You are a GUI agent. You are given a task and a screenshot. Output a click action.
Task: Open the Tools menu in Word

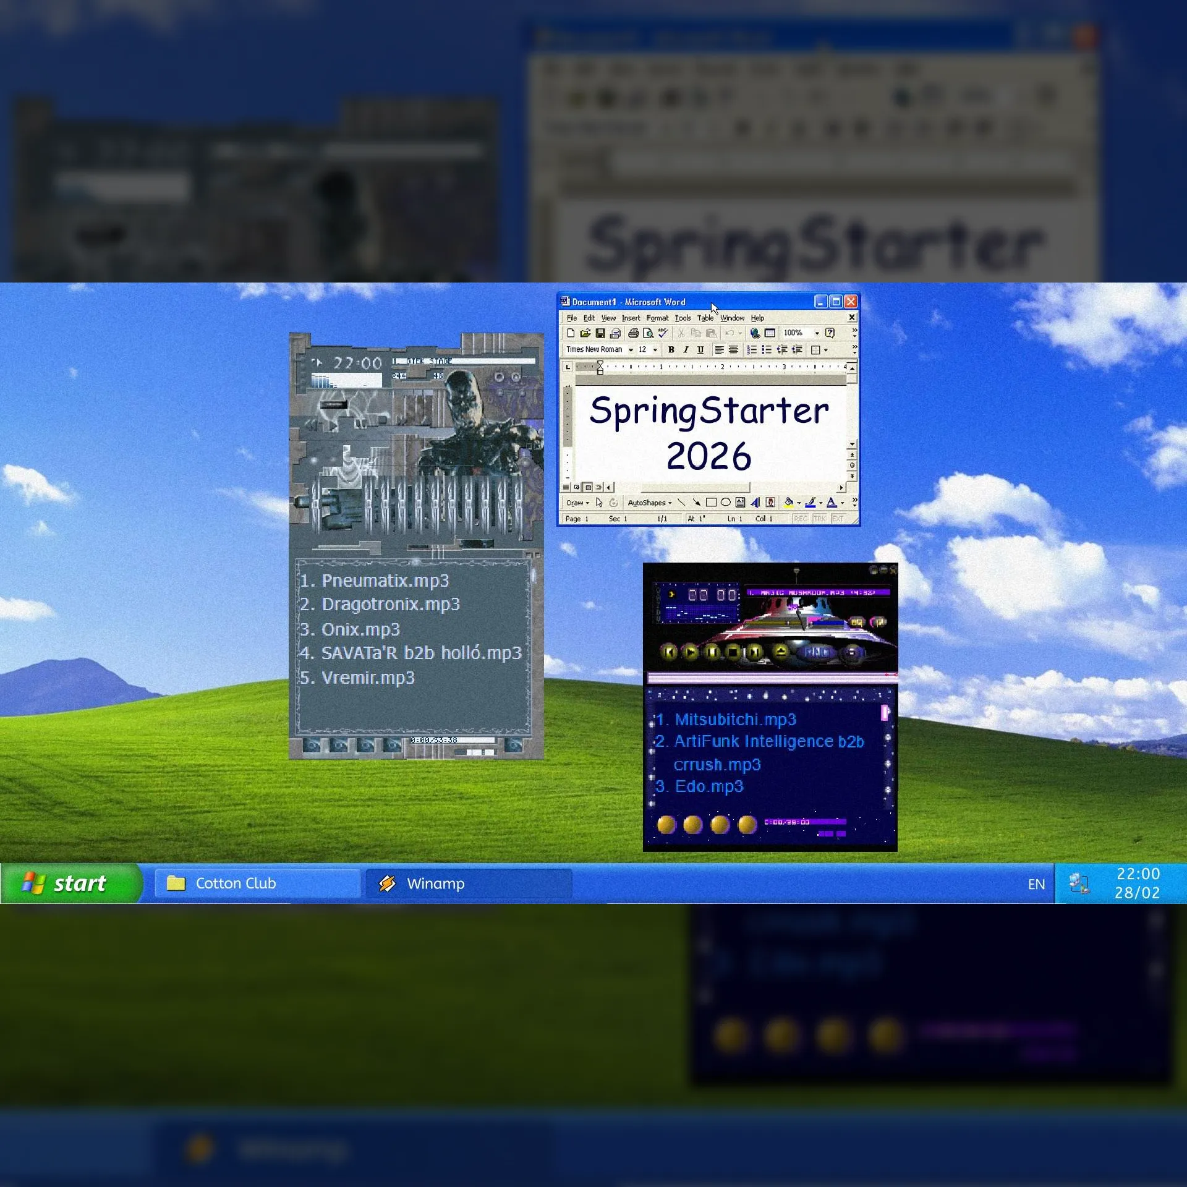click(683, 318)
